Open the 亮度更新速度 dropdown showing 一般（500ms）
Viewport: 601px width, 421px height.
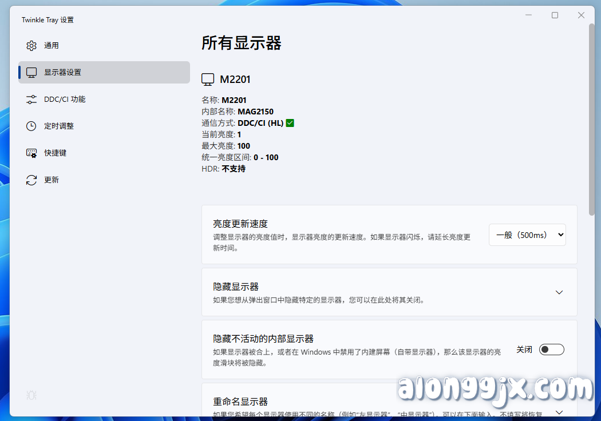(527, 235)
